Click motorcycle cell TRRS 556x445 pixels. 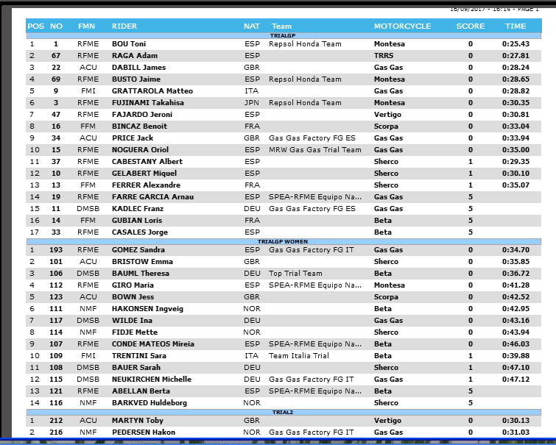click(384, 56)
